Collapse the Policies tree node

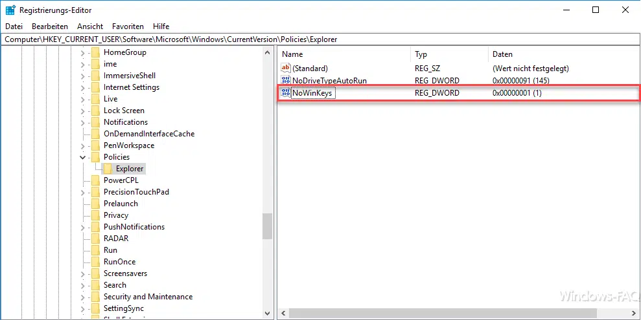pos(82,157)
